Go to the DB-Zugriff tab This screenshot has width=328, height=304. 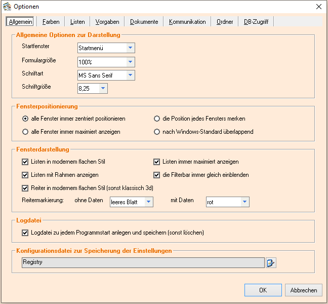click(256, 22)
